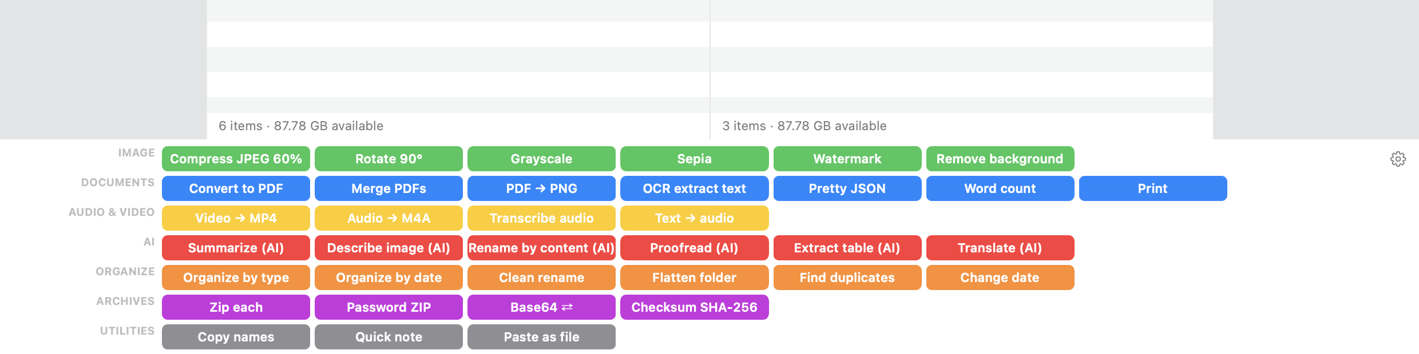
Task: Click Convert to PDF
Action: [x=236, y=188]
